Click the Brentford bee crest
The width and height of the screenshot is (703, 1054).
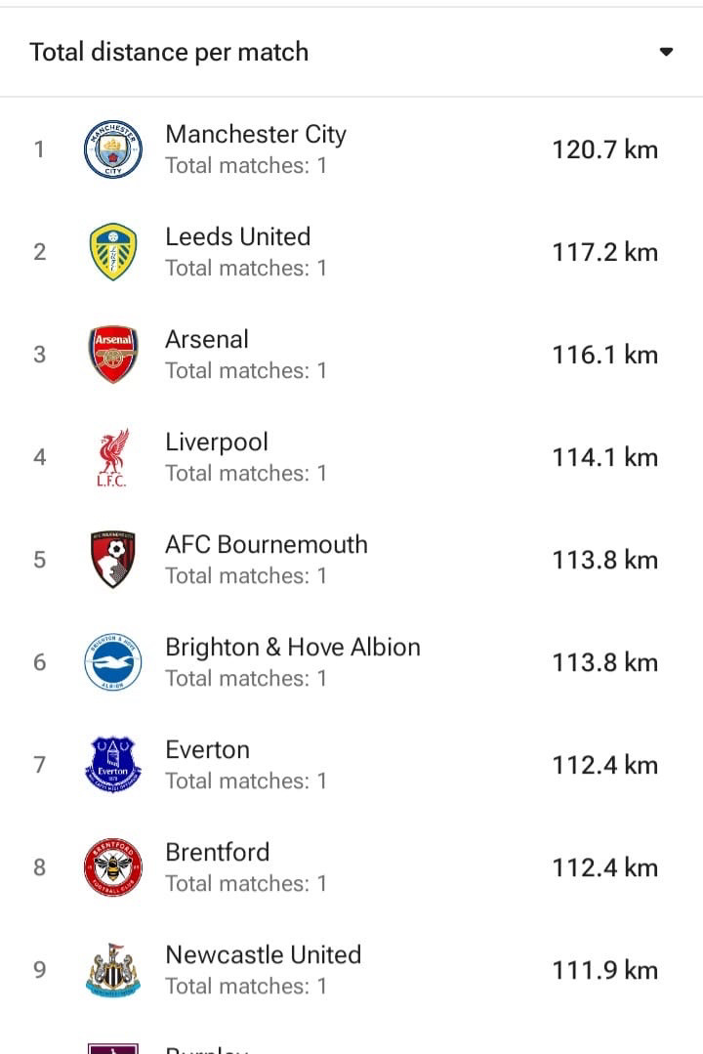[113, 867]
